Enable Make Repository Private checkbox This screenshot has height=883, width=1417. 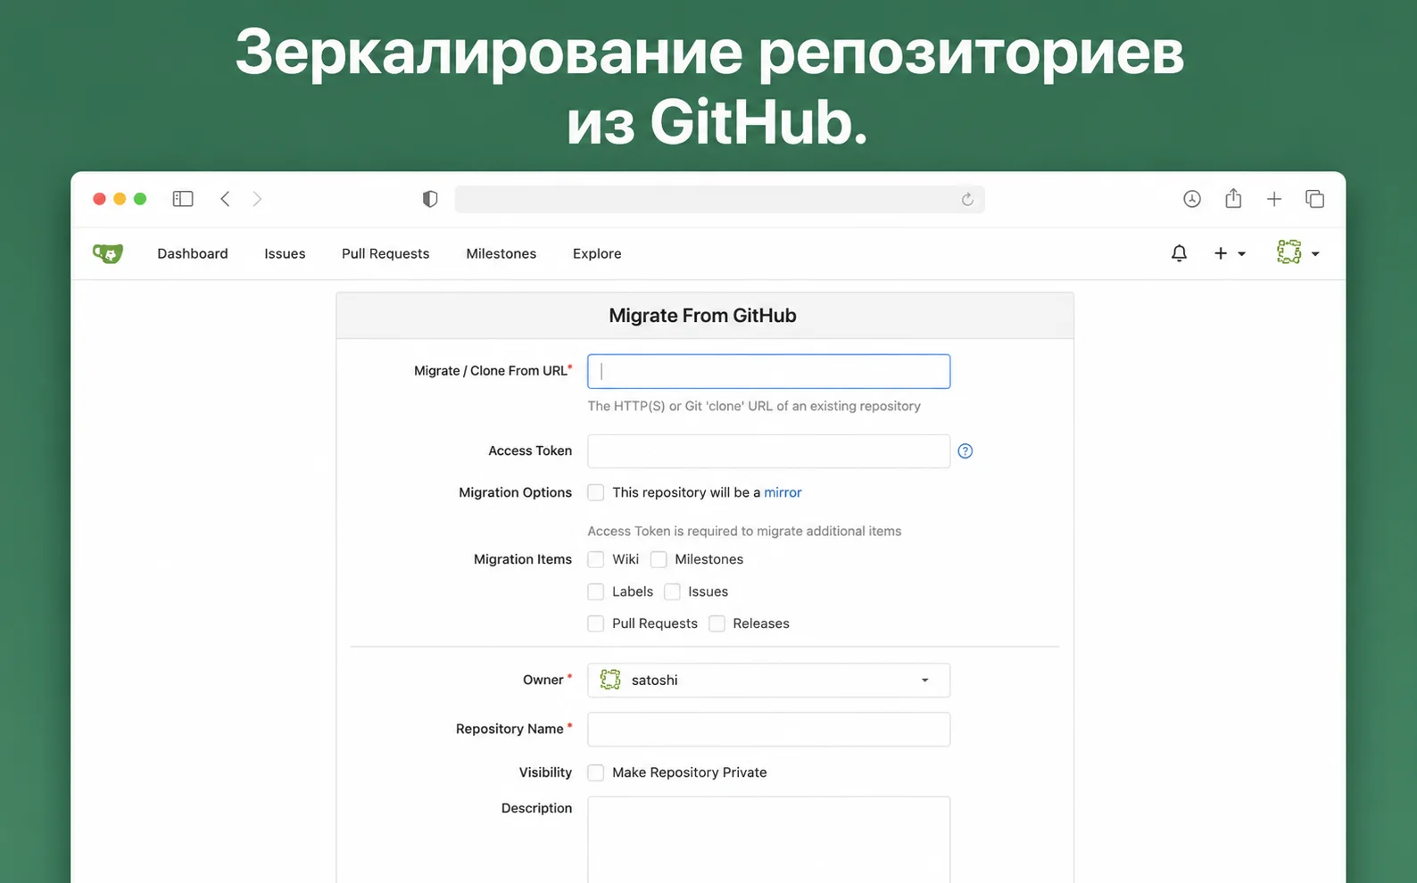click(596, 772)
